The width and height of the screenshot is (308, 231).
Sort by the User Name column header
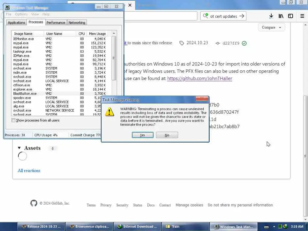(60, 34)
